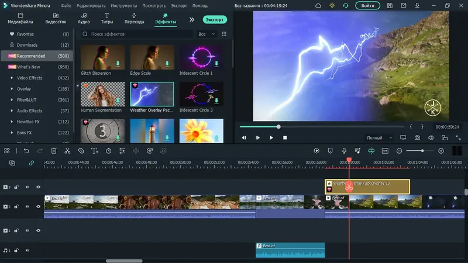Viewport: 468px width, 263px height.
Task: Click the add track icon above tracks
Action: (12, 163)
